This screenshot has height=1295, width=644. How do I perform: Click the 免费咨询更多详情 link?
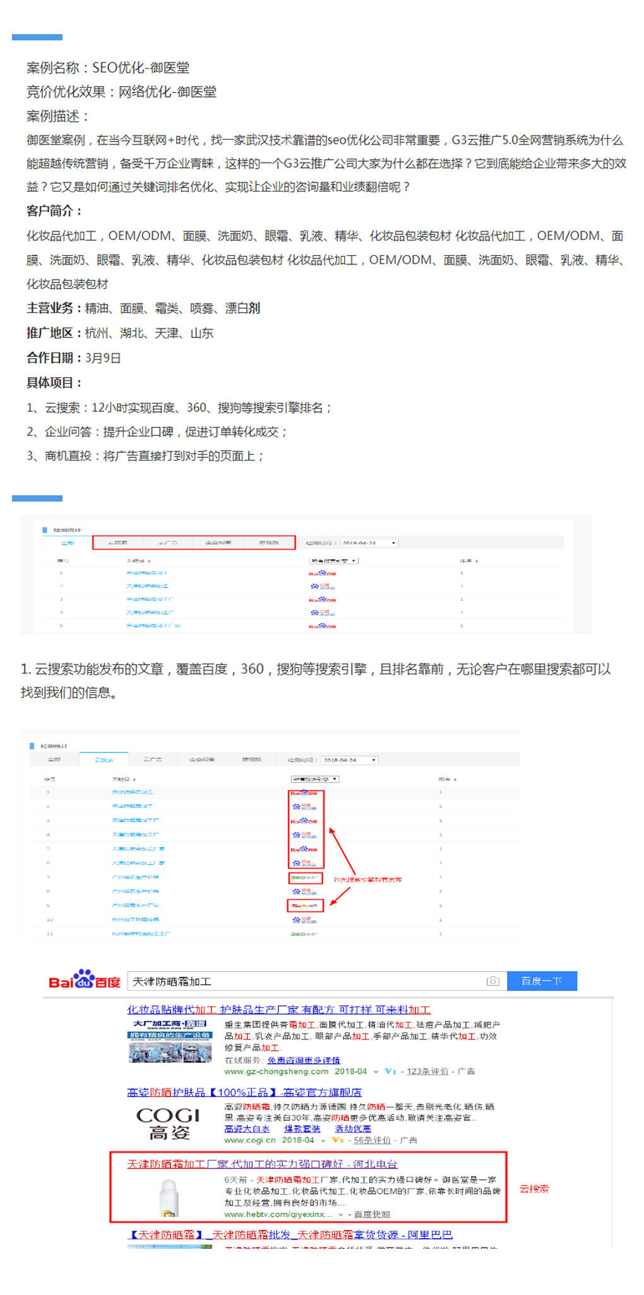click(304, 1060)
